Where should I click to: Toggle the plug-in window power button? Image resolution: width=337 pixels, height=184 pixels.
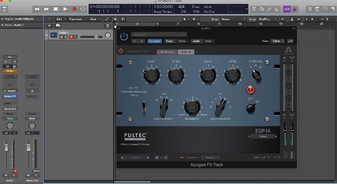click(x=124, y=36)
